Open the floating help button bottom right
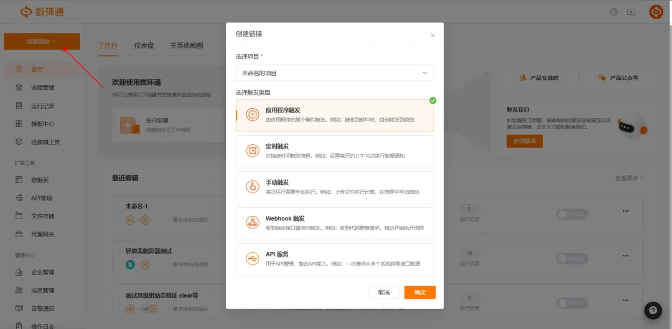The width and height of the screenshot is (672, 329). tap(653, 310)
